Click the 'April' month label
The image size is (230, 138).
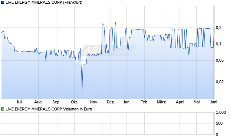(x=180, y=102)
